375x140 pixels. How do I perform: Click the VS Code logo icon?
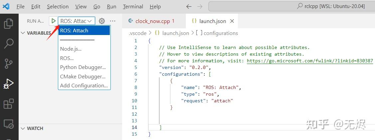pyautogui.click(x=6, y=6)
